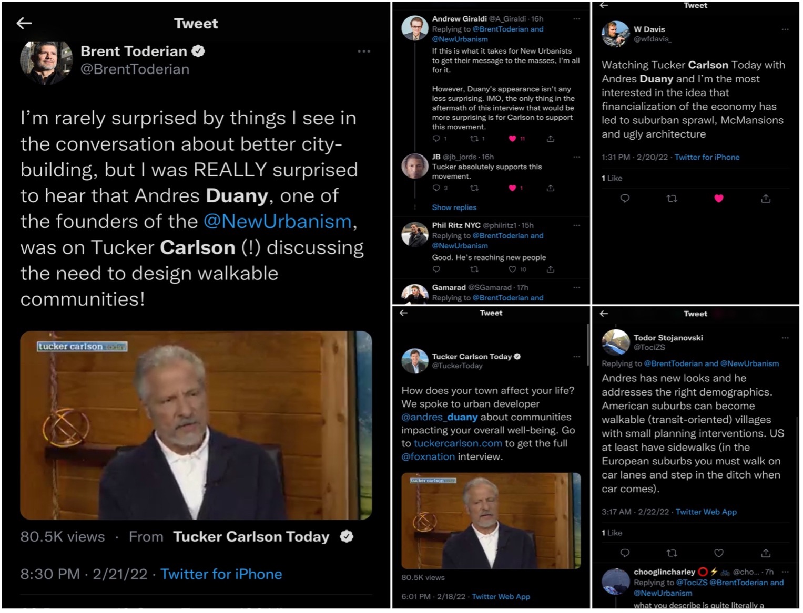Share W Davis's tweet
The height and width of the screenshot is (613, 803).
[766, 199]
